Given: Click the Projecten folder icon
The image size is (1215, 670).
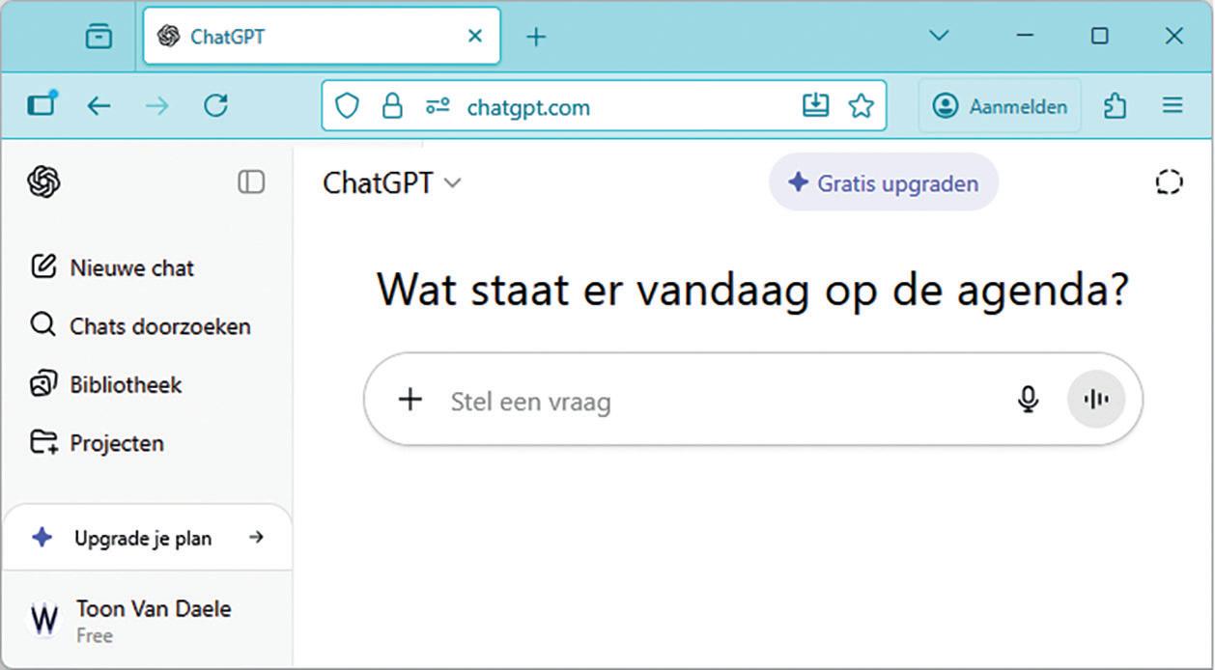Looking at the screenshot, I should point(43,442).
